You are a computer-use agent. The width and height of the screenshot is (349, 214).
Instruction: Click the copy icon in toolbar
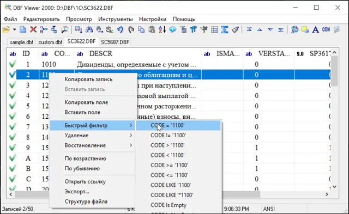tap(141, 29)
